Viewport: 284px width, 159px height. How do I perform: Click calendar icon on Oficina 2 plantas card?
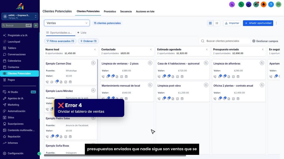coord(238,99)
